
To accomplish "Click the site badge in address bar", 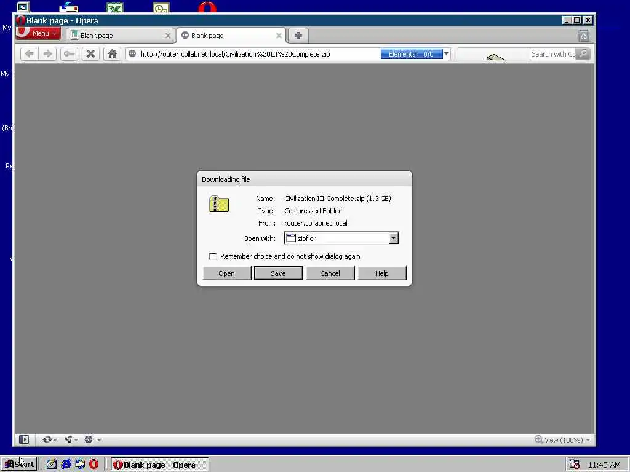I will (132, 54).
